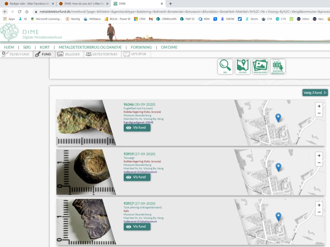Screen dimensions: 330x247
Task: Open the P&P SC bookmark
Action: coord(188,19)
